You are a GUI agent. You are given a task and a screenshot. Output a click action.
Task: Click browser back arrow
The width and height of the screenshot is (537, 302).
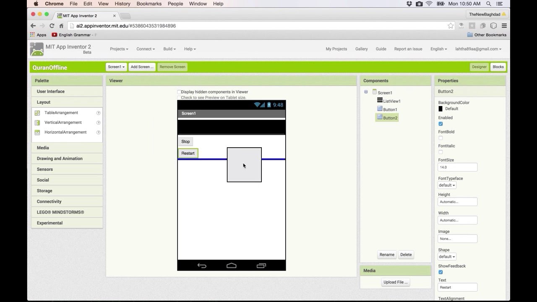[33, 26]
